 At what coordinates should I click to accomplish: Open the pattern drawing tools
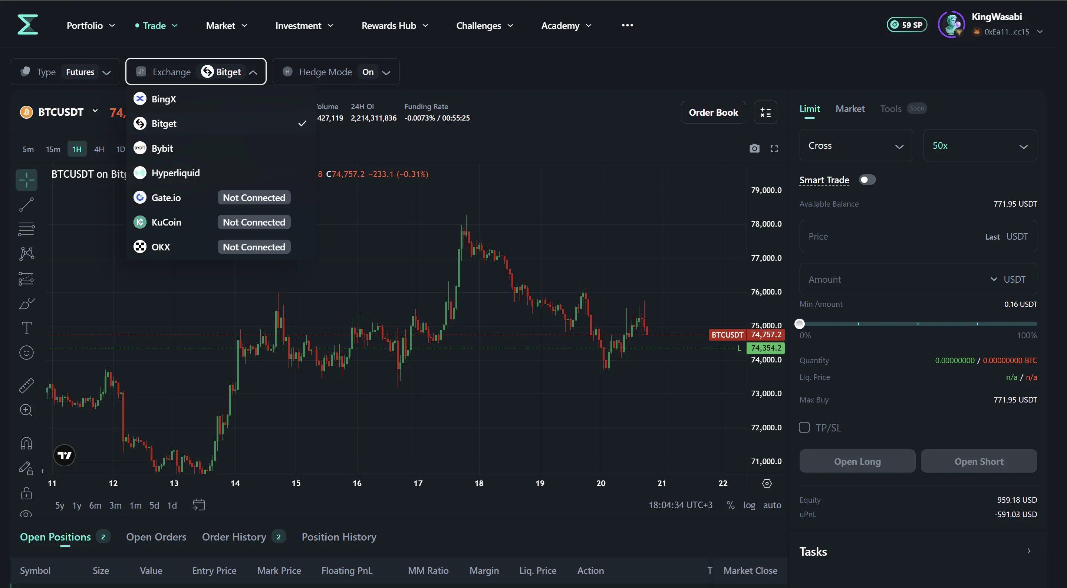point(26,254)
